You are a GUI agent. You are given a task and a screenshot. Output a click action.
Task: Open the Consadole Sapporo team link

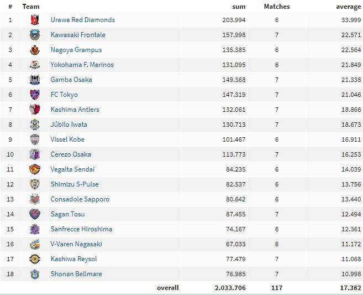pos(80,199)
